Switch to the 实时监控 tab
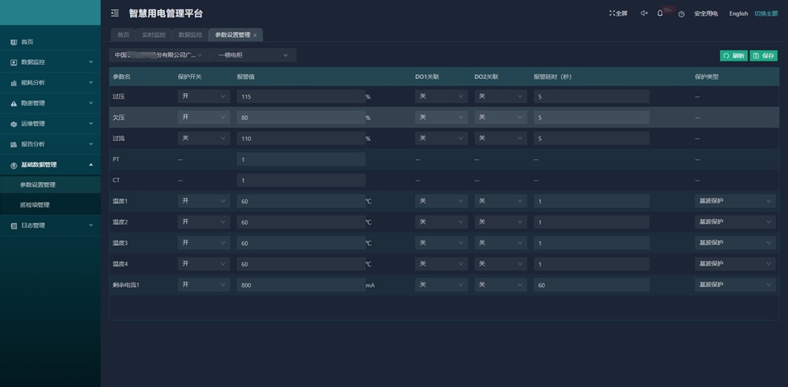The image size is (788, 387). 154,35
